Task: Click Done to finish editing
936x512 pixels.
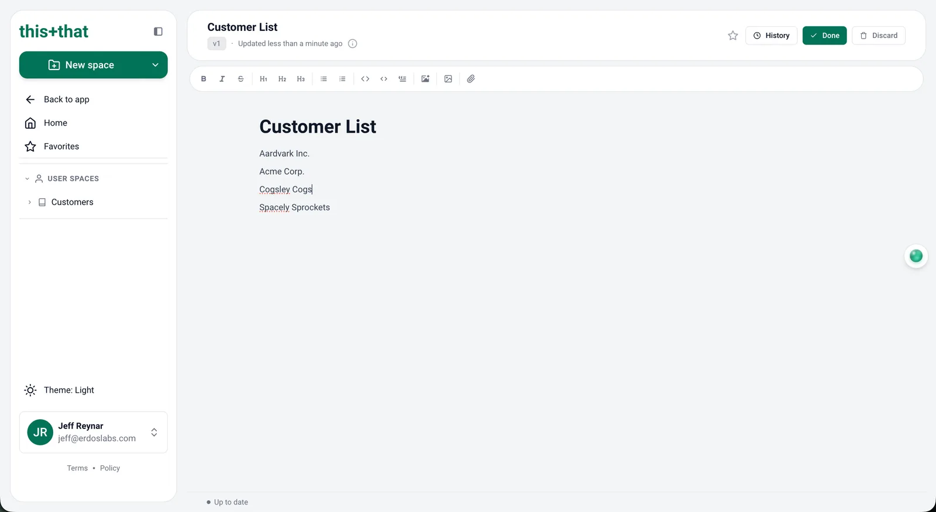Action: coord(824,36)
